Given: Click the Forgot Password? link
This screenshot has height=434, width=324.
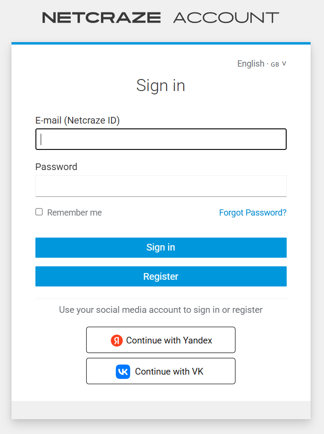Looking at the screenshot, I should (x=253, y=213).
